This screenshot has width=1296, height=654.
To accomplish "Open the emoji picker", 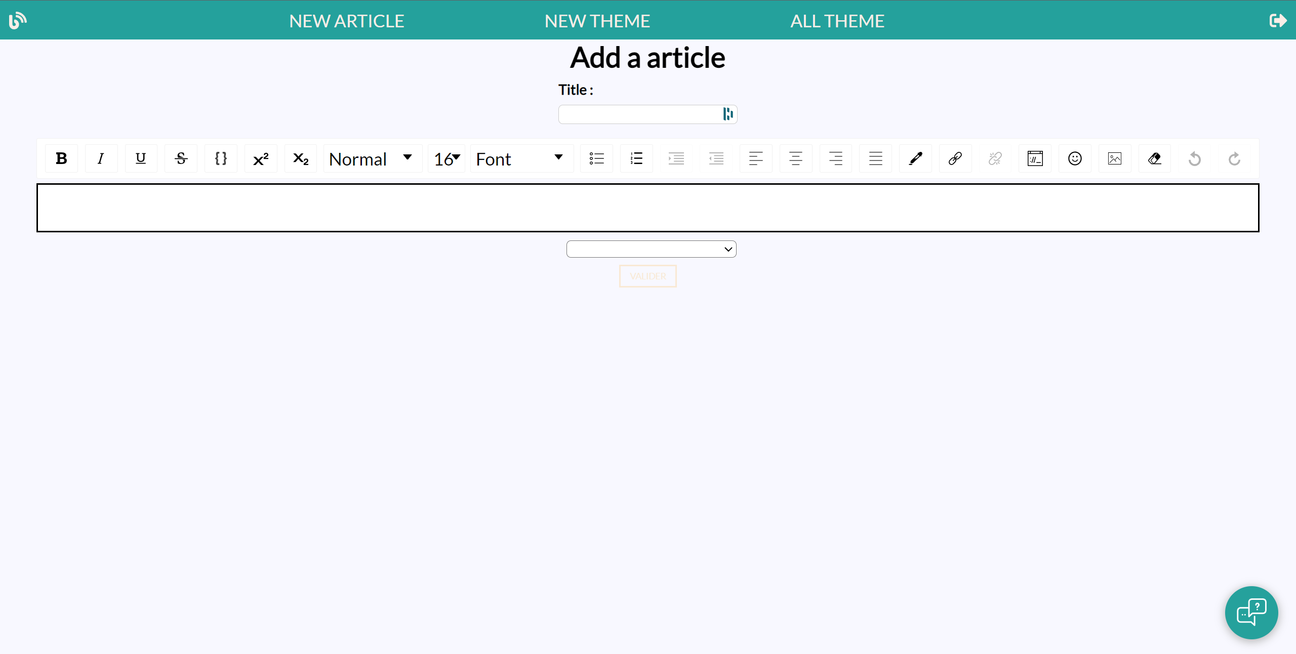I will click(1075, 158).
